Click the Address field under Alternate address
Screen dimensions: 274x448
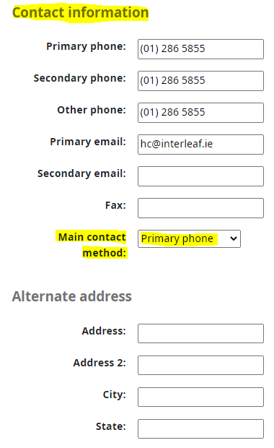[x=200, y=333]
